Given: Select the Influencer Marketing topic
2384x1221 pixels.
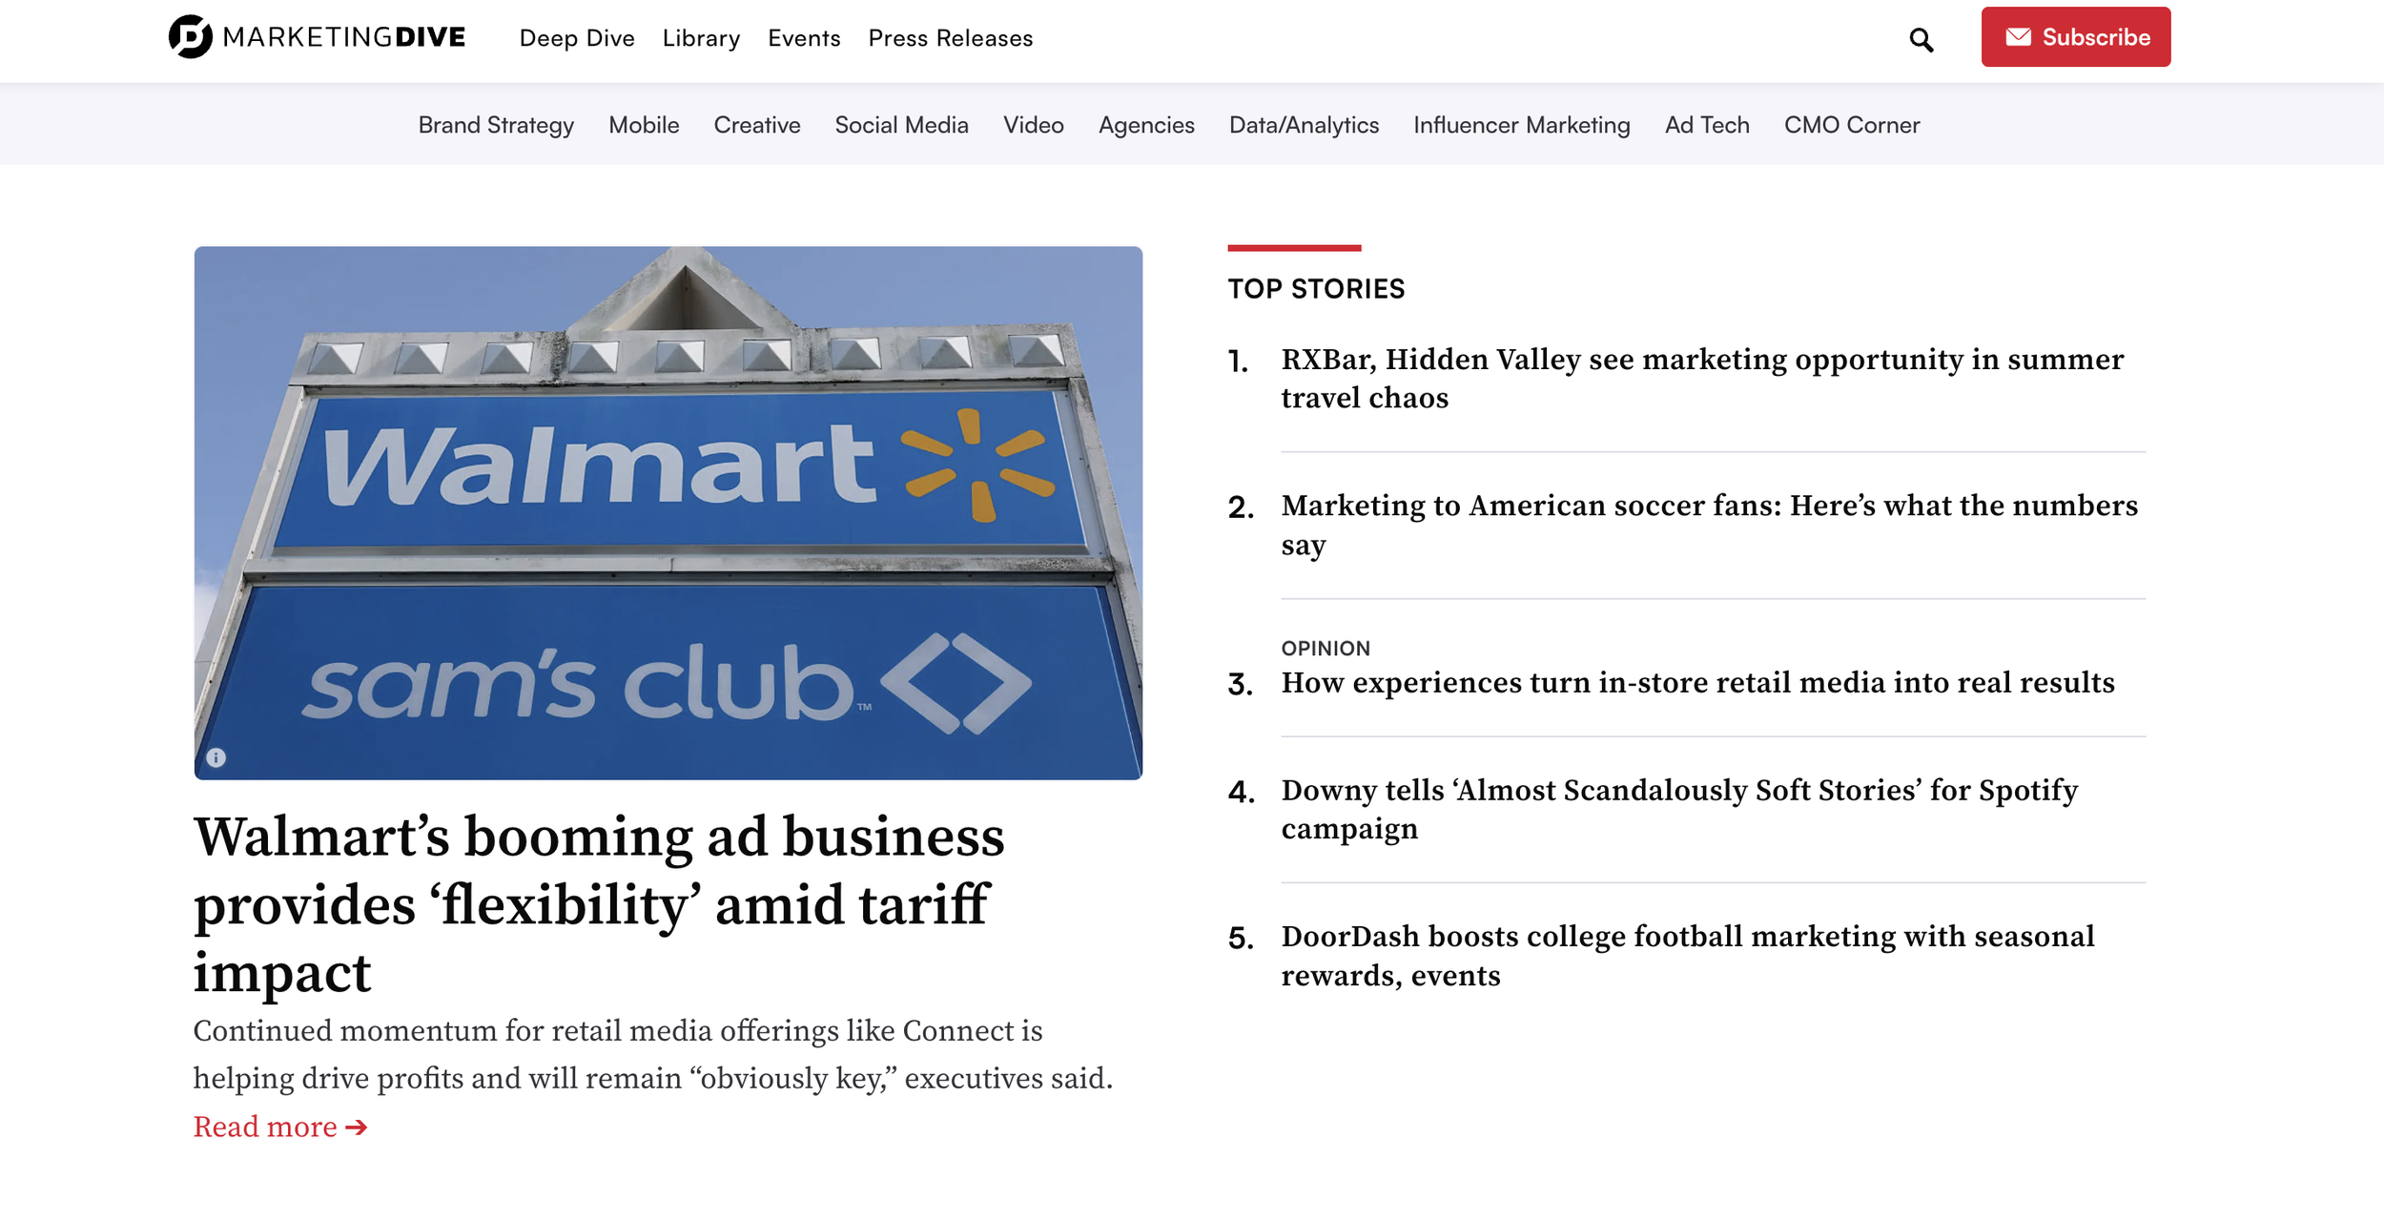Looking at the screenshot, I should 1521,125.
